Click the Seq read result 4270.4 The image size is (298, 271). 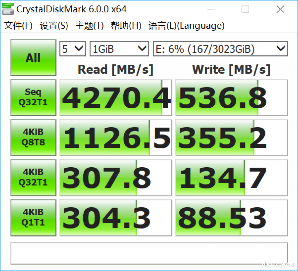pyautogui.click(x=116, y=98)
